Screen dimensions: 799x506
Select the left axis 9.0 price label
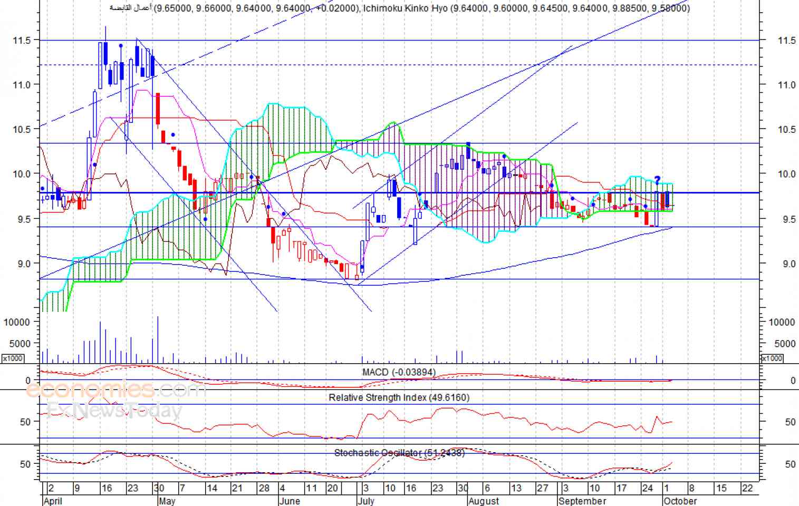pos(24,264)
